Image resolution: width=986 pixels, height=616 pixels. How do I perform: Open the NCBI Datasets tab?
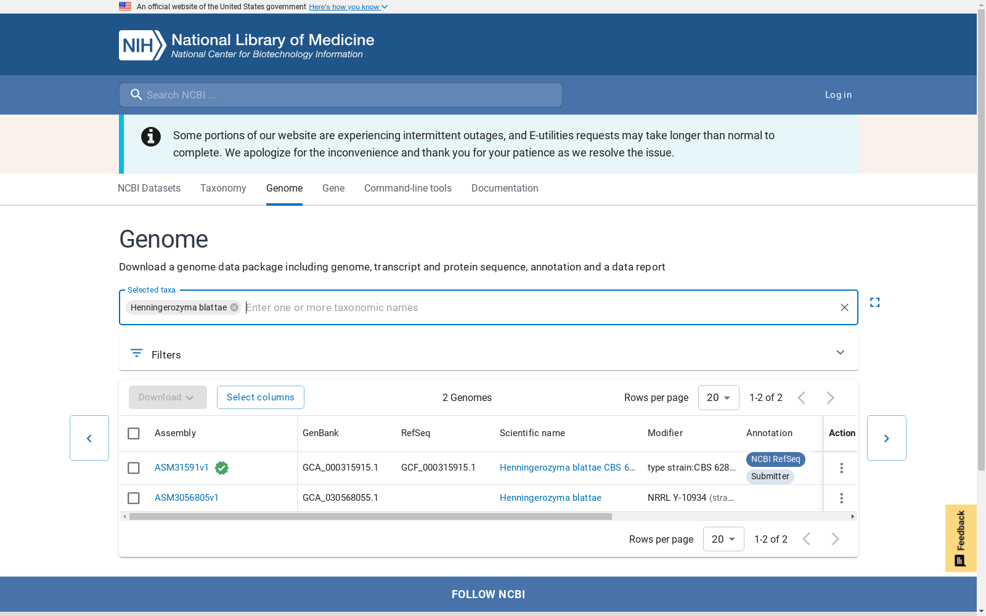pyautogui.click(x=149, y=188)
